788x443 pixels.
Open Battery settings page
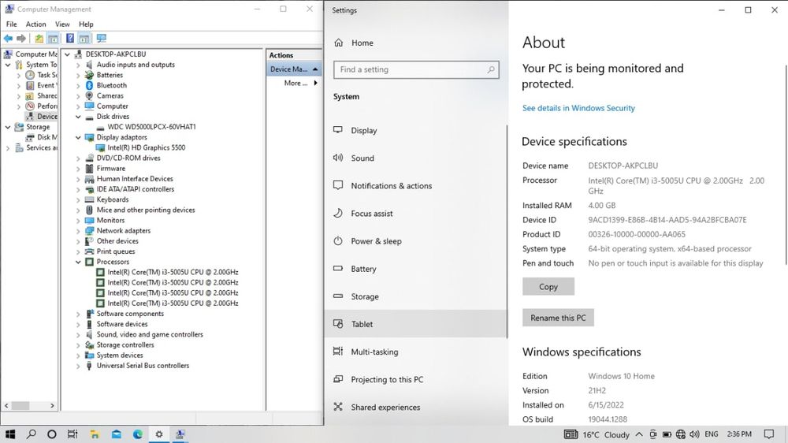(415, 269)
